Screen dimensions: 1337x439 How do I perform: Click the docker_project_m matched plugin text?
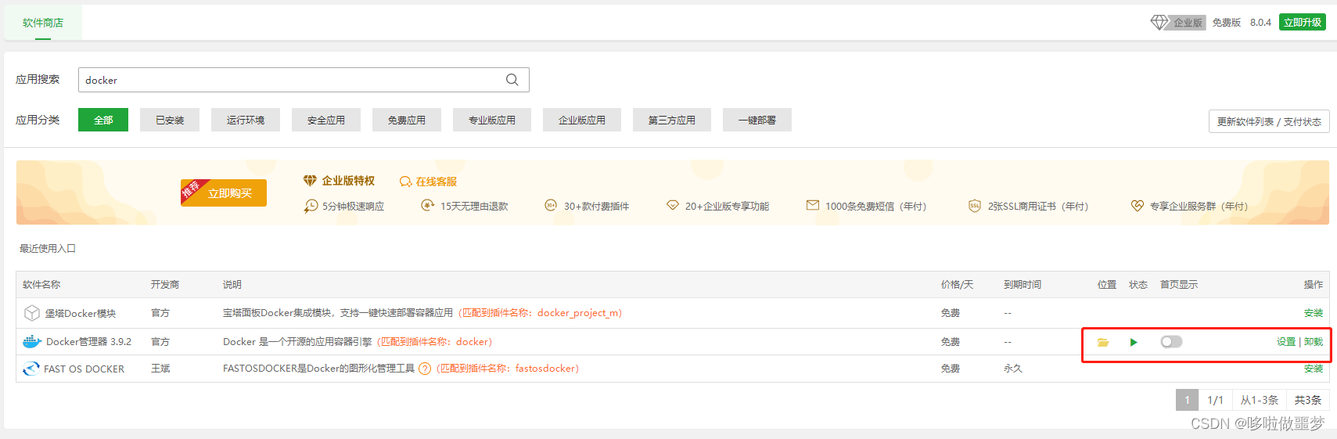(577, 313)
